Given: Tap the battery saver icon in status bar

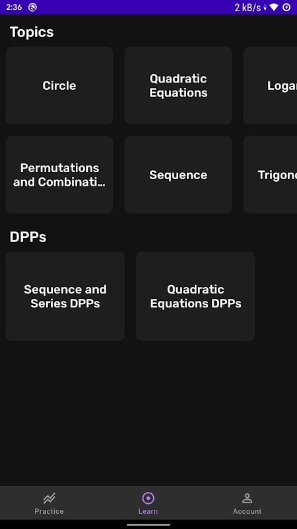Looking at the screenshot, I should point(286,7).
